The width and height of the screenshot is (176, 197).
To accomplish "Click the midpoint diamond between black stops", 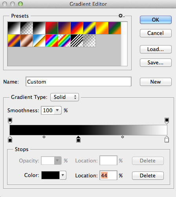I will click(44, 137).
